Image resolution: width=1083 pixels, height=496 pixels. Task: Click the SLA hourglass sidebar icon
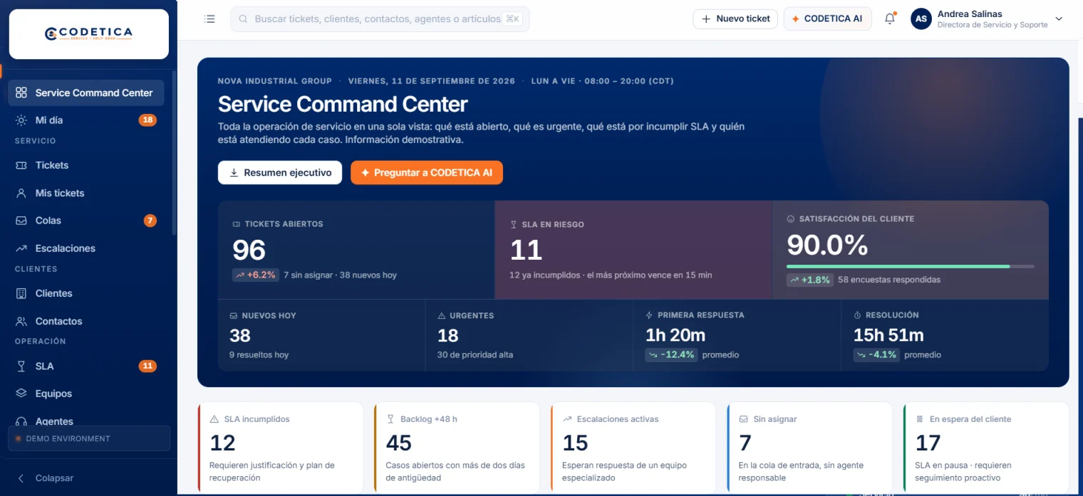click(x=21, y=366)
